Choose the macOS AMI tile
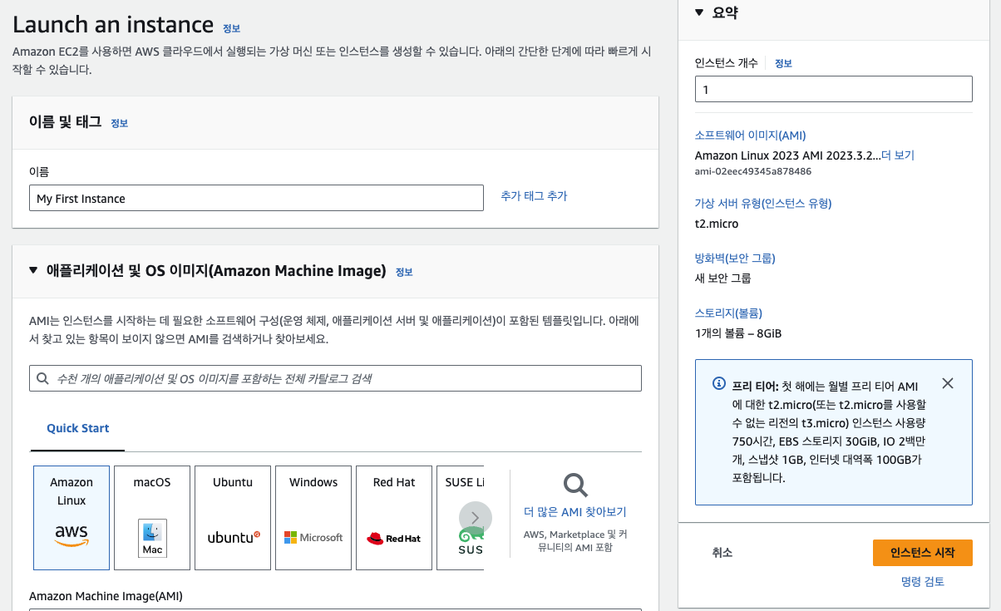The height and width of the screenshot is (611, 1001). click(x=152, y=517)
